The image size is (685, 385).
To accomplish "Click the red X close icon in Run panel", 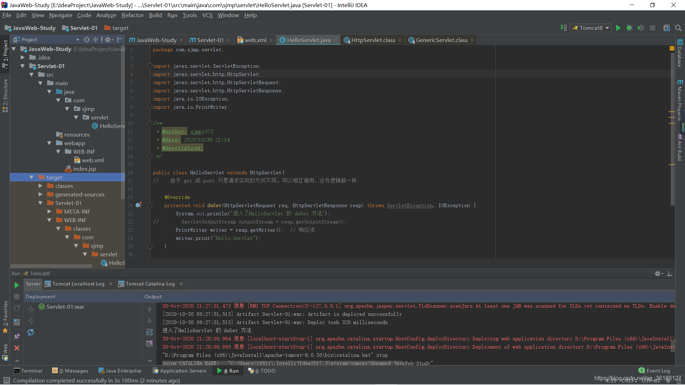I will pyautogui.click(x=17, y=348).
